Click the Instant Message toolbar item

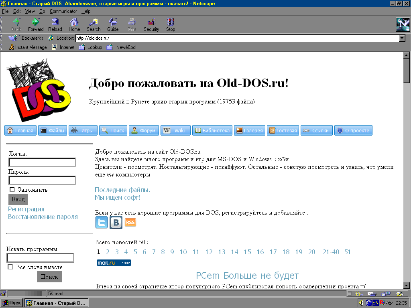tap(28, 47)
